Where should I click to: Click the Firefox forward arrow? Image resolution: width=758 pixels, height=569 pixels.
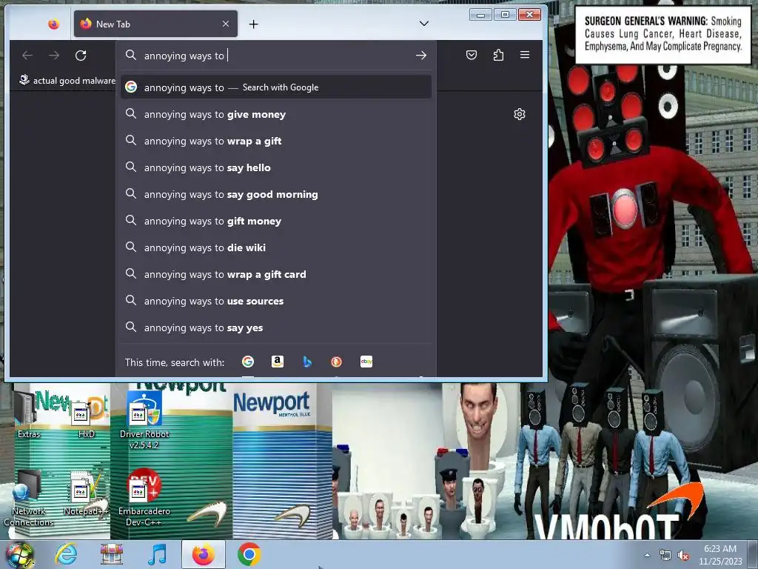click(x=54, y=56)
